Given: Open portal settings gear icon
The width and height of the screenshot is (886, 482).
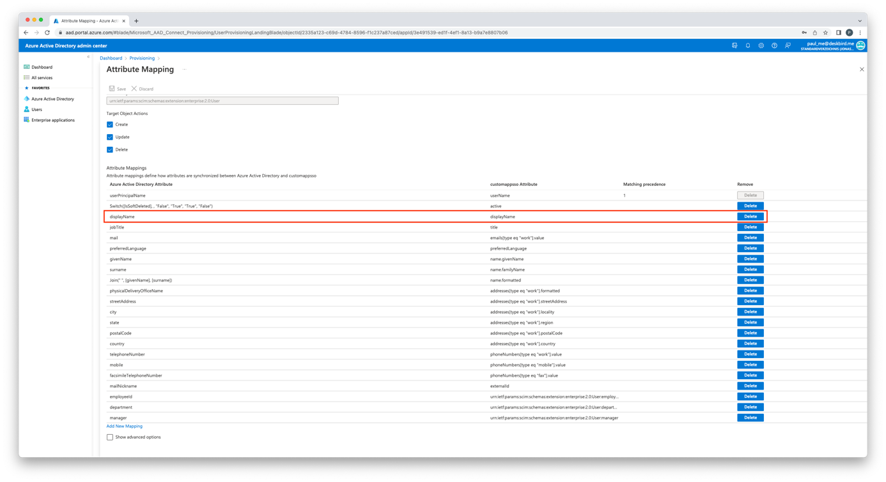Looking at the screenshot, I should (761, 46).
